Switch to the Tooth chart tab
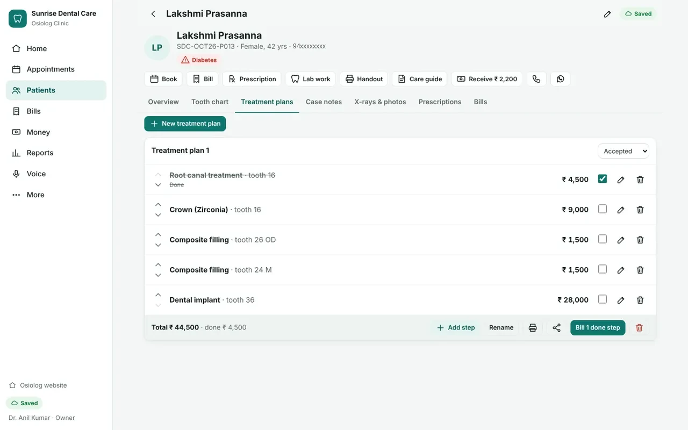The width and height of the screenshot is (688, 430). click(210, 102)
